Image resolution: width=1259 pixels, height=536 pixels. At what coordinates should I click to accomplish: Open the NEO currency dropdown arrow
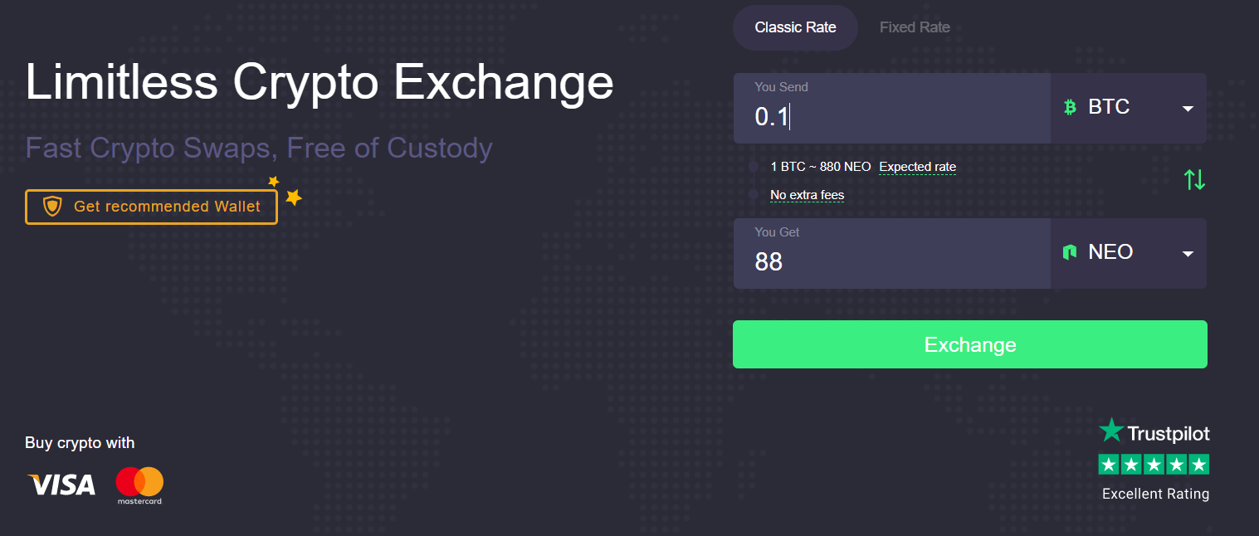(1188, 254)
